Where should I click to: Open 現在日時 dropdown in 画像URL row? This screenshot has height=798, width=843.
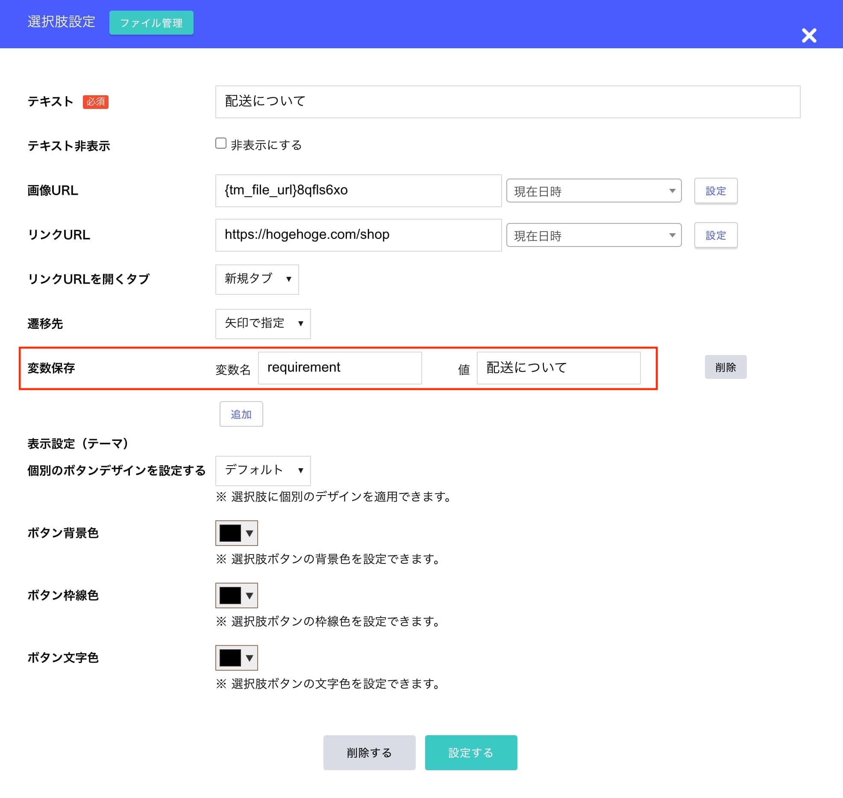coord(594,191)
